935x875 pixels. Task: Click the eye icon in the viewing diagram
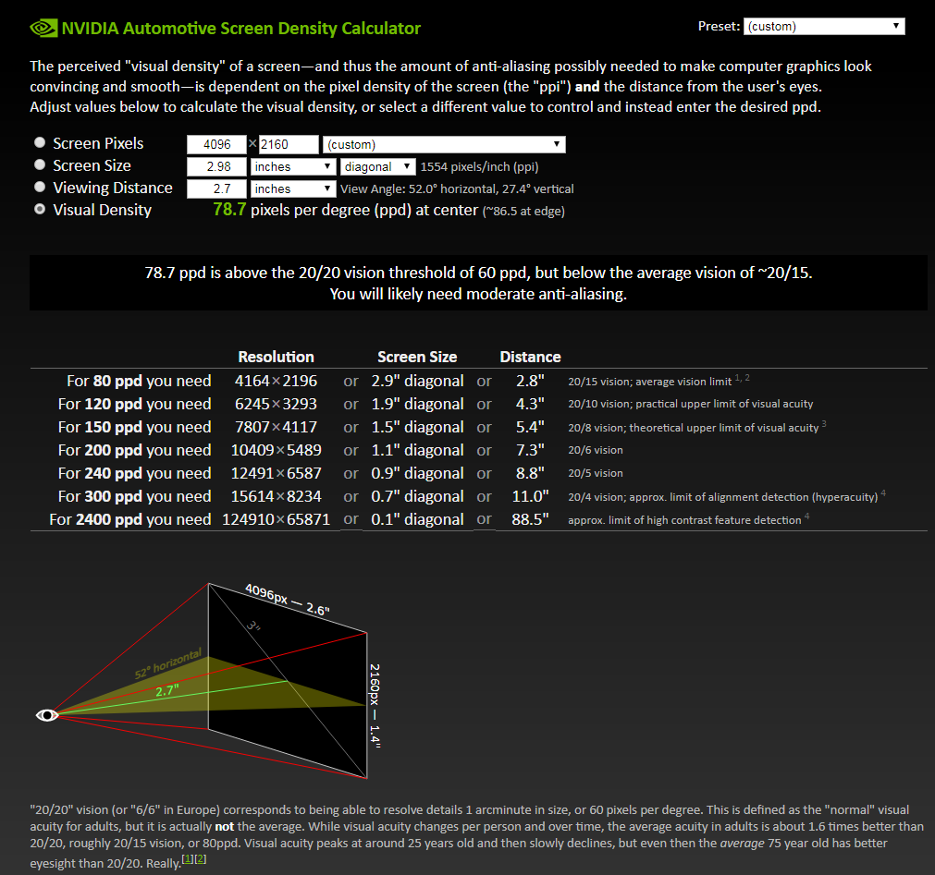click(x=47, y=715)
